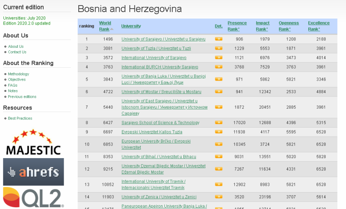This screenshot has width=346, height=209.
Task: Click the Majestic sponsor logo
Action: (x=33, y=142)
